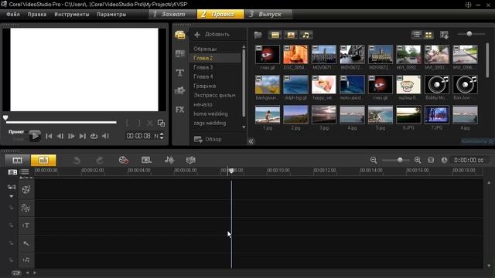Adjust the timeline zoom slider

pos(400,160)
